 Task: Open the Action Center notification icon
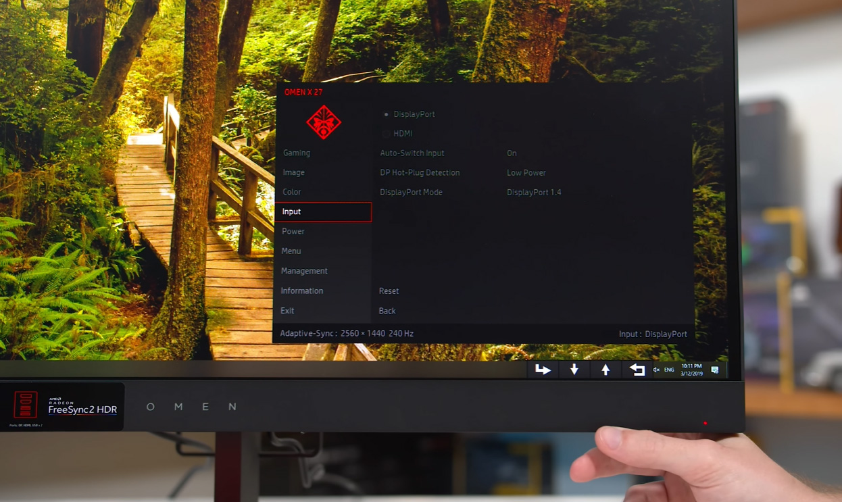click(x=713, y=370)
